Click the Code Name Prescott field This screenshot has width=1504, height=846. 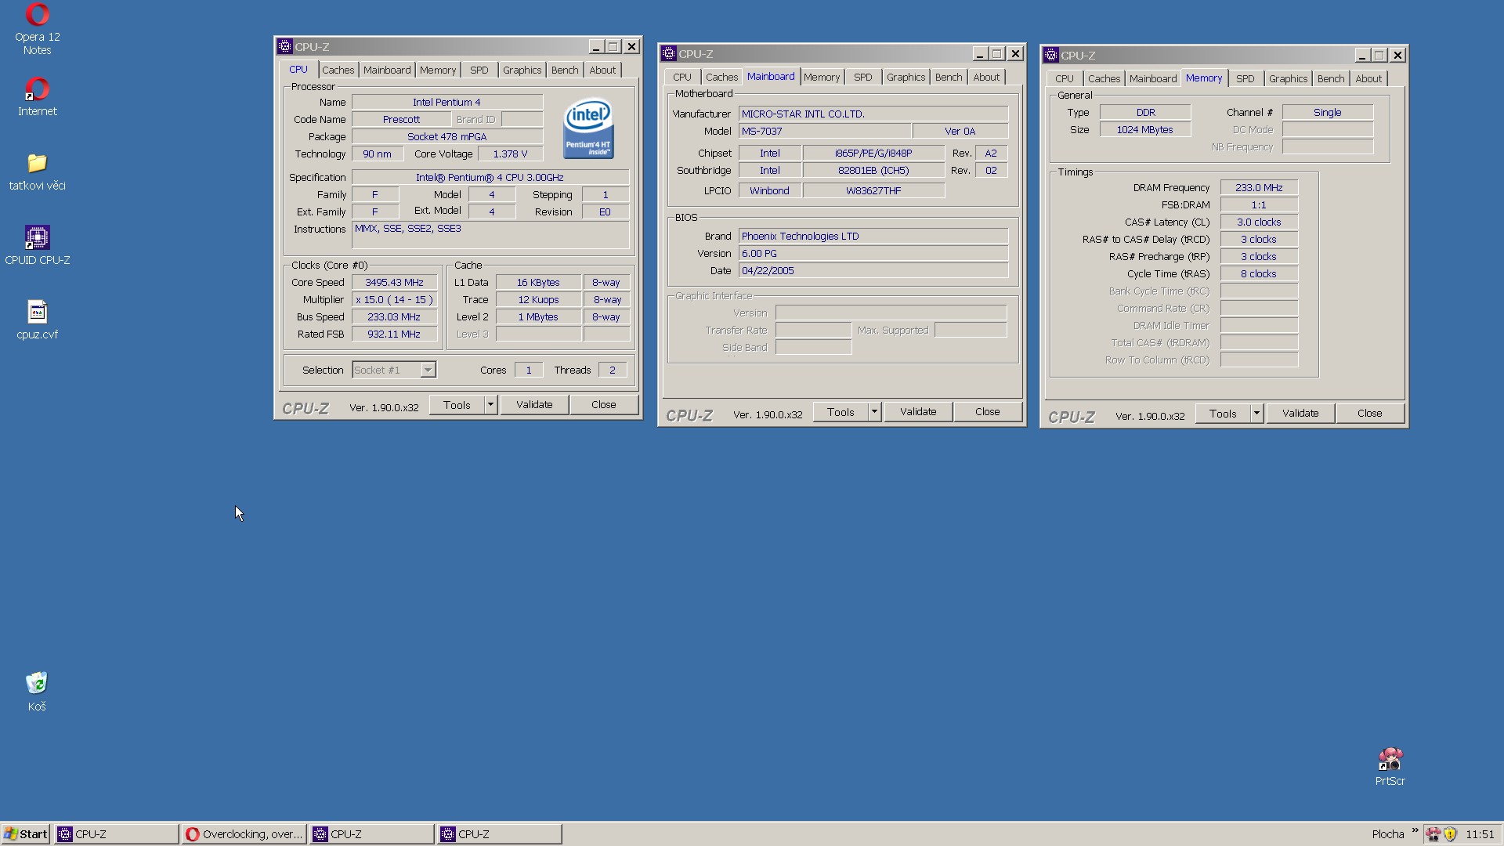pos(402,120)
